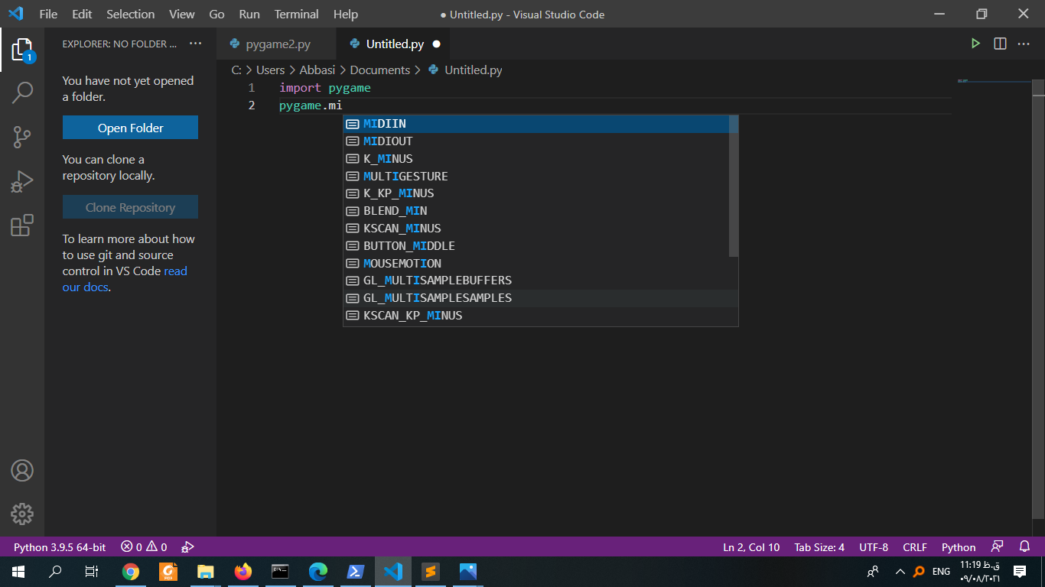Open the Accounts icon in activity bar
Screen dimensions: 1045x587
coord(22,470)
